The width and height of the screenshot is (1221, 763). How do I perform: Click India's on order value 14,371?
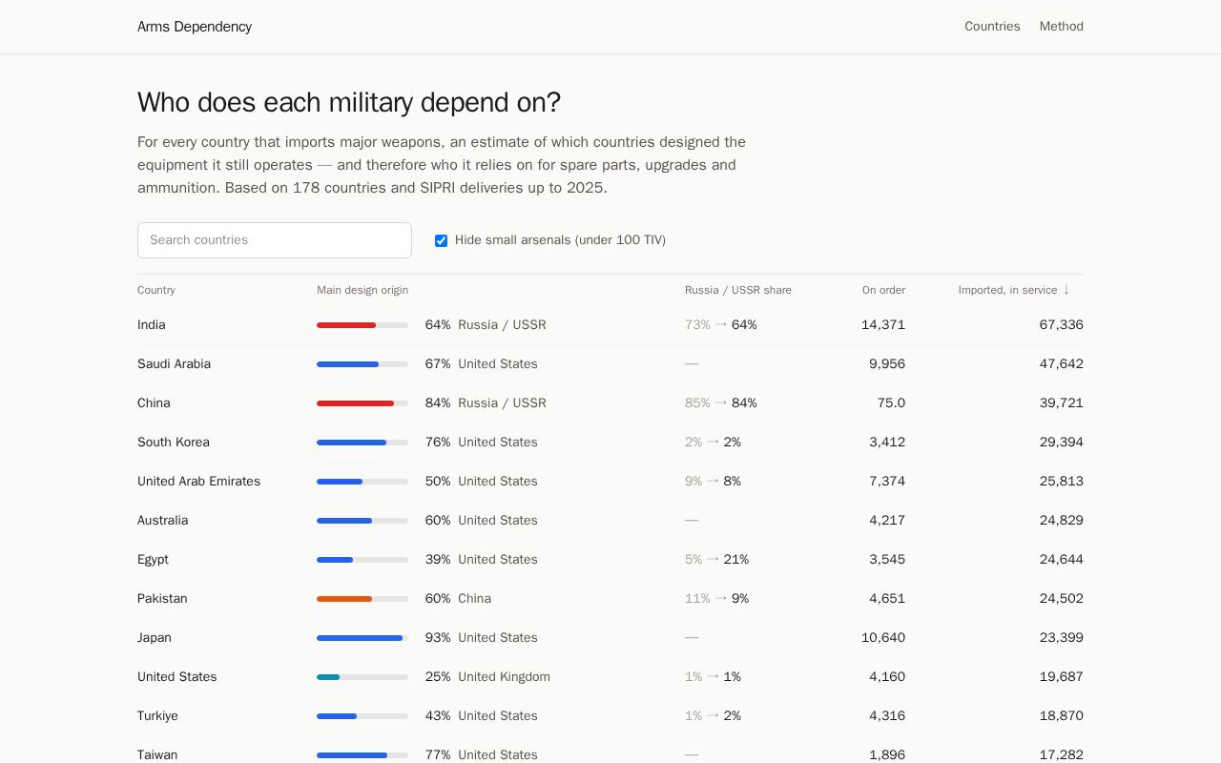(x=883, y=325)
